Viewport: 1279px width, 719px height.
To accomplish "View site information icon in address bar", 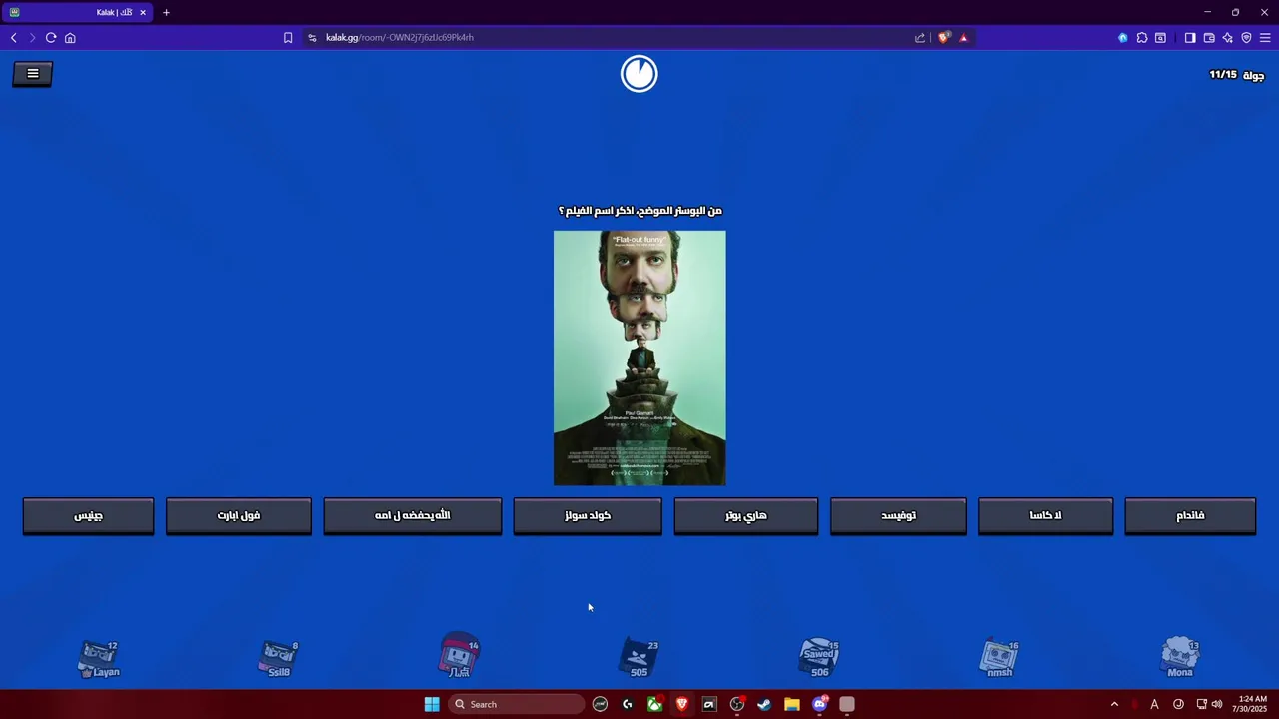I will click(312, 38).
